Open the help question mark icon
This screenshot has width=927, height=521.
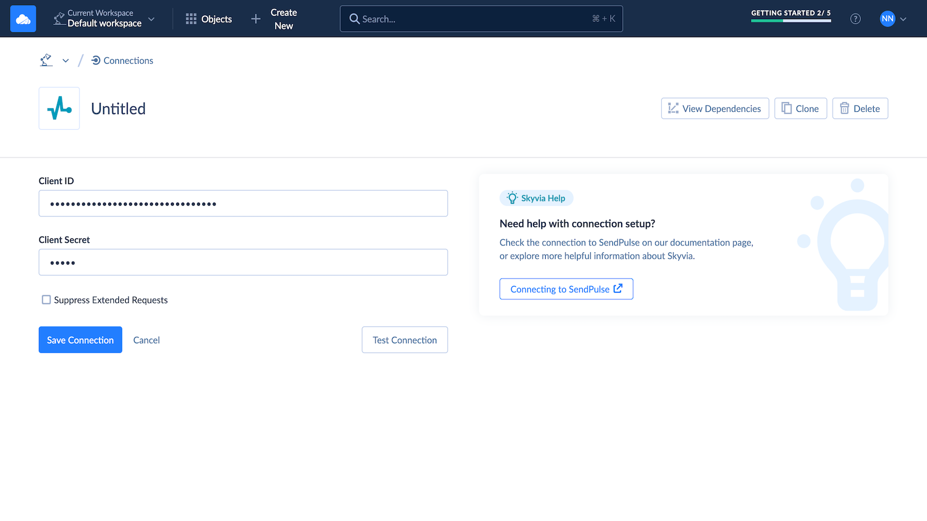click(855, 19)
